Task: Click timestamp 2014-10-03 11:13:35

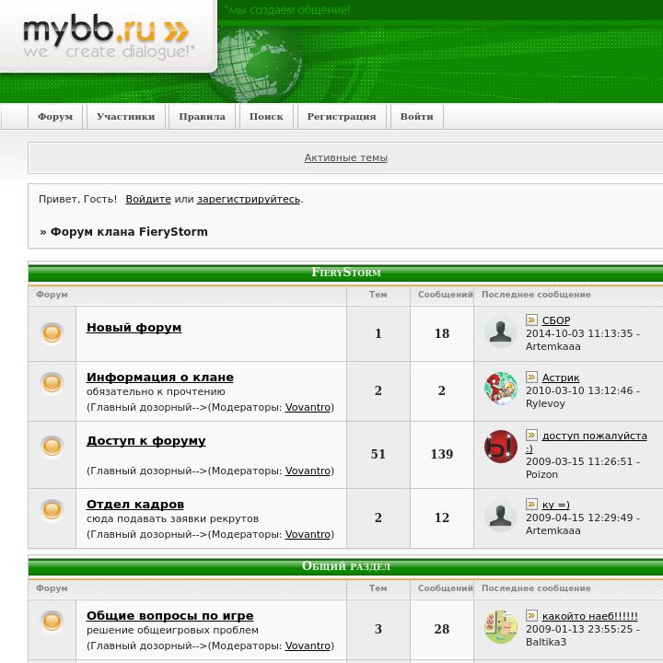Action: tap(579, 333)
